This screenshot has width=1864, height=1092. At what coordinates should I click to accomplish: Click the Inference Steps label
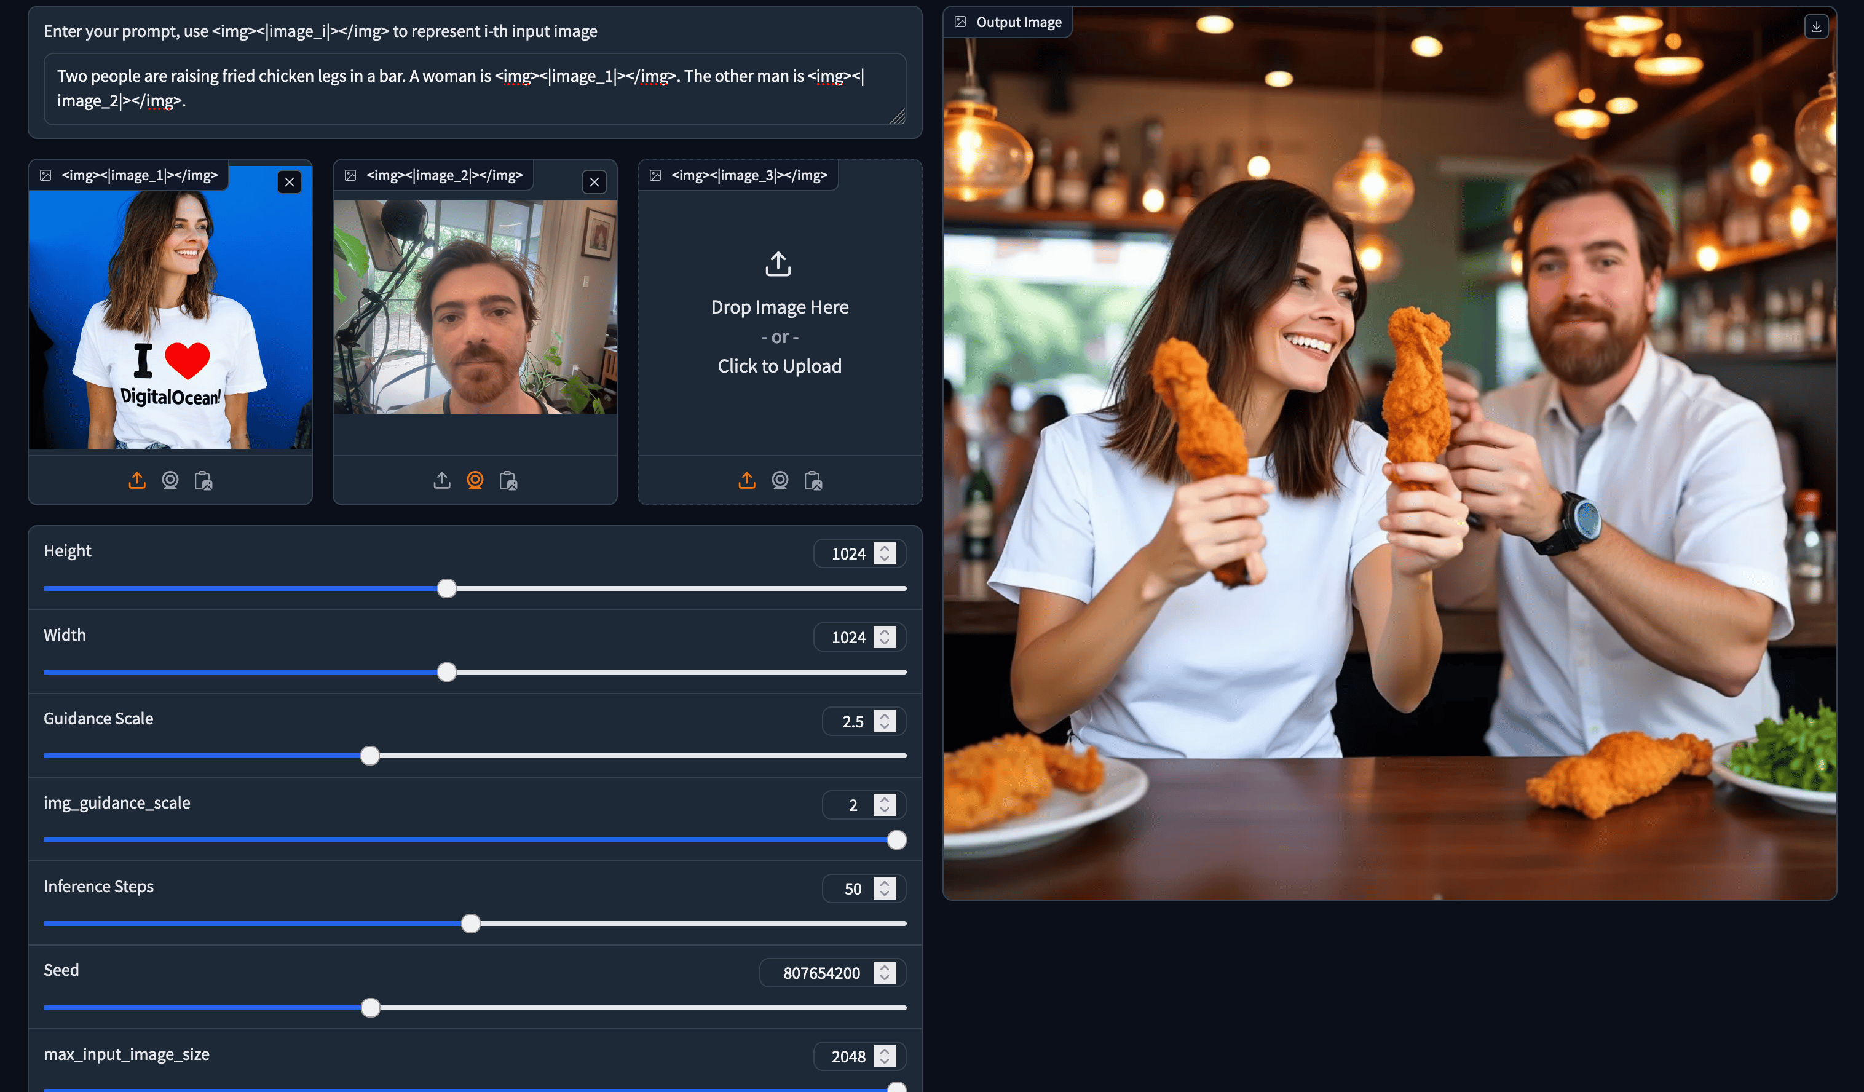(x=98, y=886)
